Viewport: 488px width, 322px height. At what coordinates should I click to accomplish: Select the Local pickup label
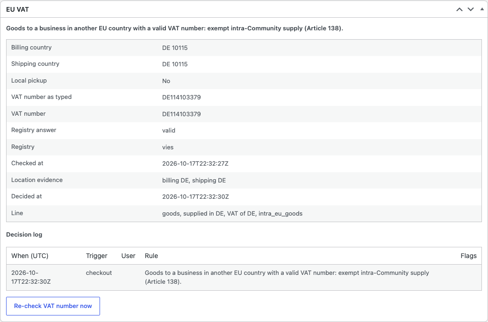[x=29, y=80]
